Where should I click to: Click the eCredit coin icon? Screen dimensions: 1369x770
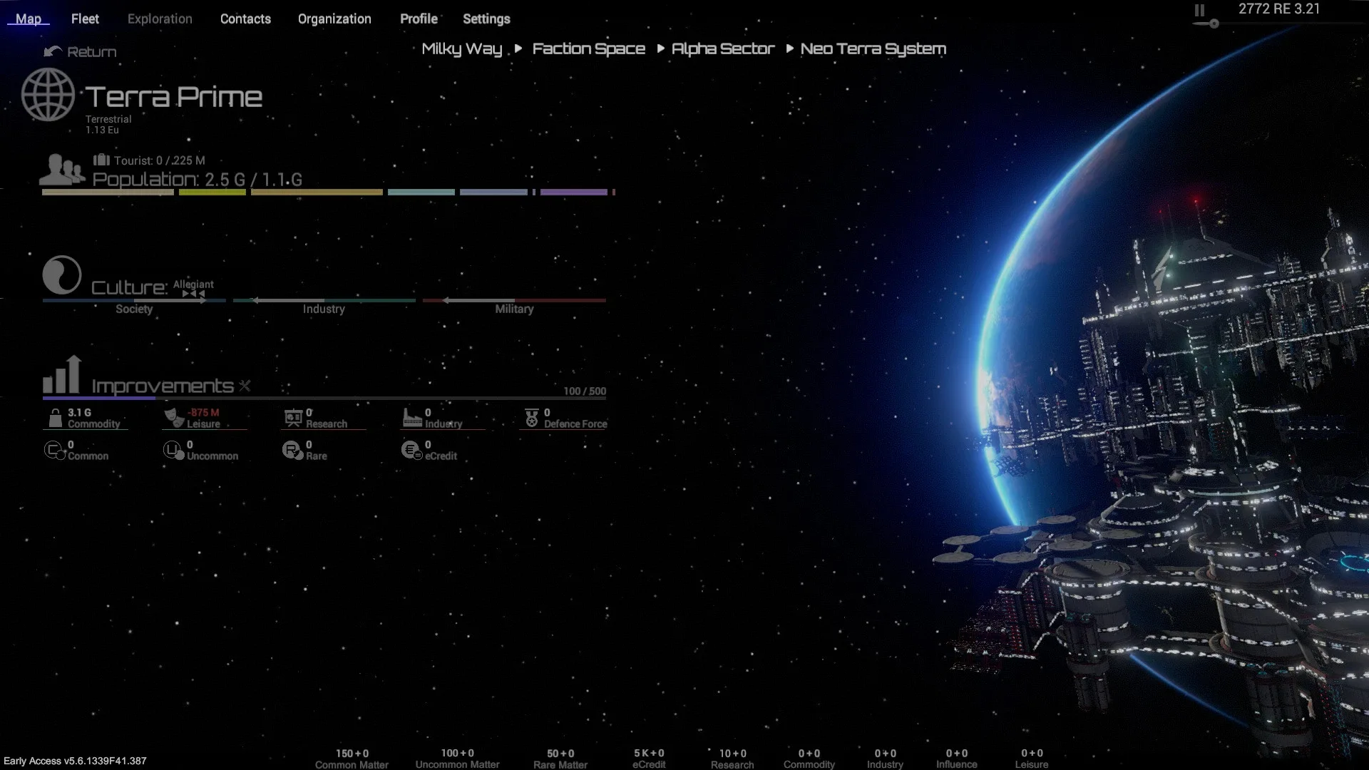click(x=411, y=450)
